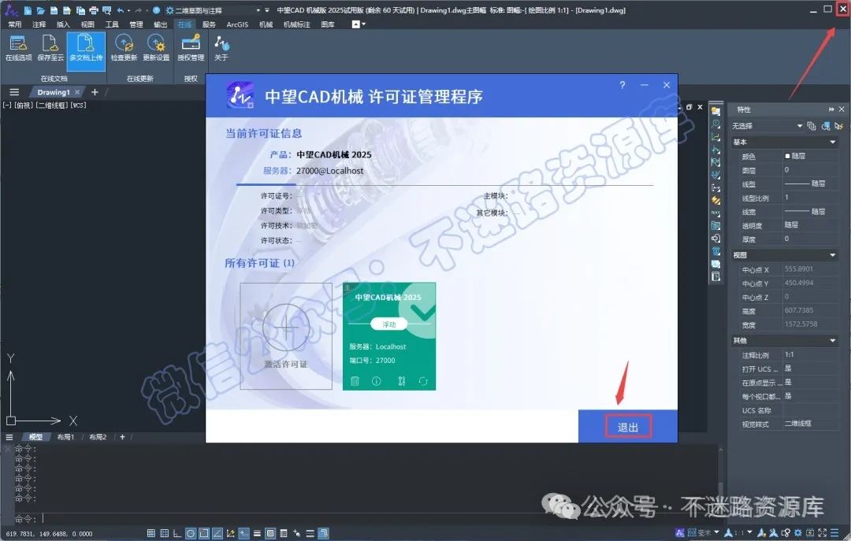Close the Drawing1 document tab
The width and height of the screenshot is (851, 541).
(x=77, y=92)
